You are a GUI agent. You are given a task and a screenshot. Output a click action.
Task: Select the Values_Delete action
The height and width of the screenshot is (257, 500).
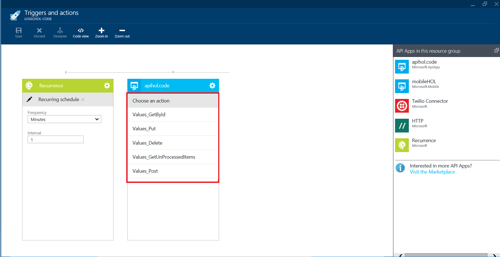click(x=173, y=143)
